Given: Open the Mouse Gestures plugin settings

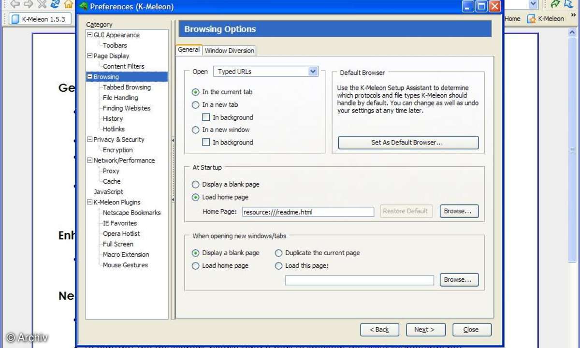Looking at the screenshot, I should [125, 265].
